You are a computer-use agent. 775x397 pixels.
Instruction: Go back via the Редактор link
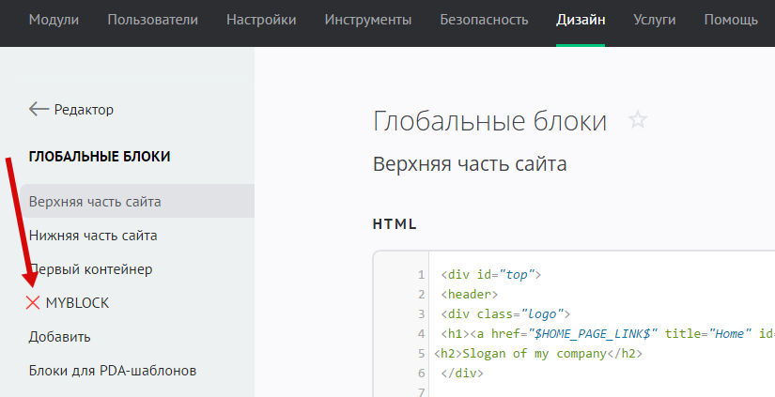(83, 109)
